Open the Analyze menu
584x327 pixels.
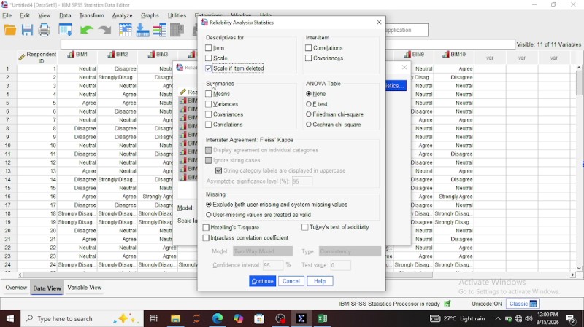(x=123, y=15)
